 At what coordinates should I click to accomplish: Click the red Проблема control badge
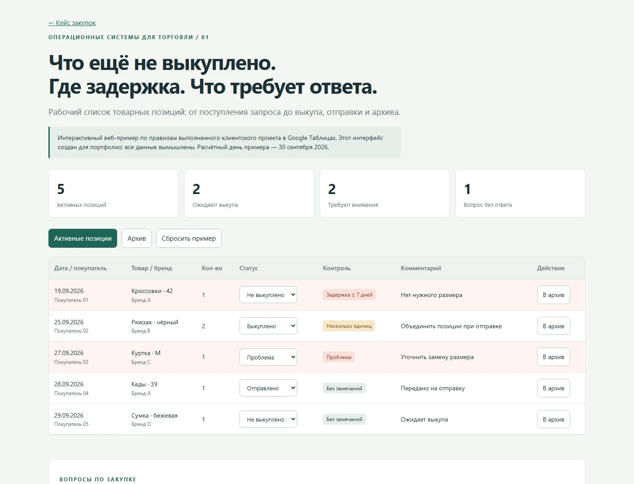pos(339,357)
